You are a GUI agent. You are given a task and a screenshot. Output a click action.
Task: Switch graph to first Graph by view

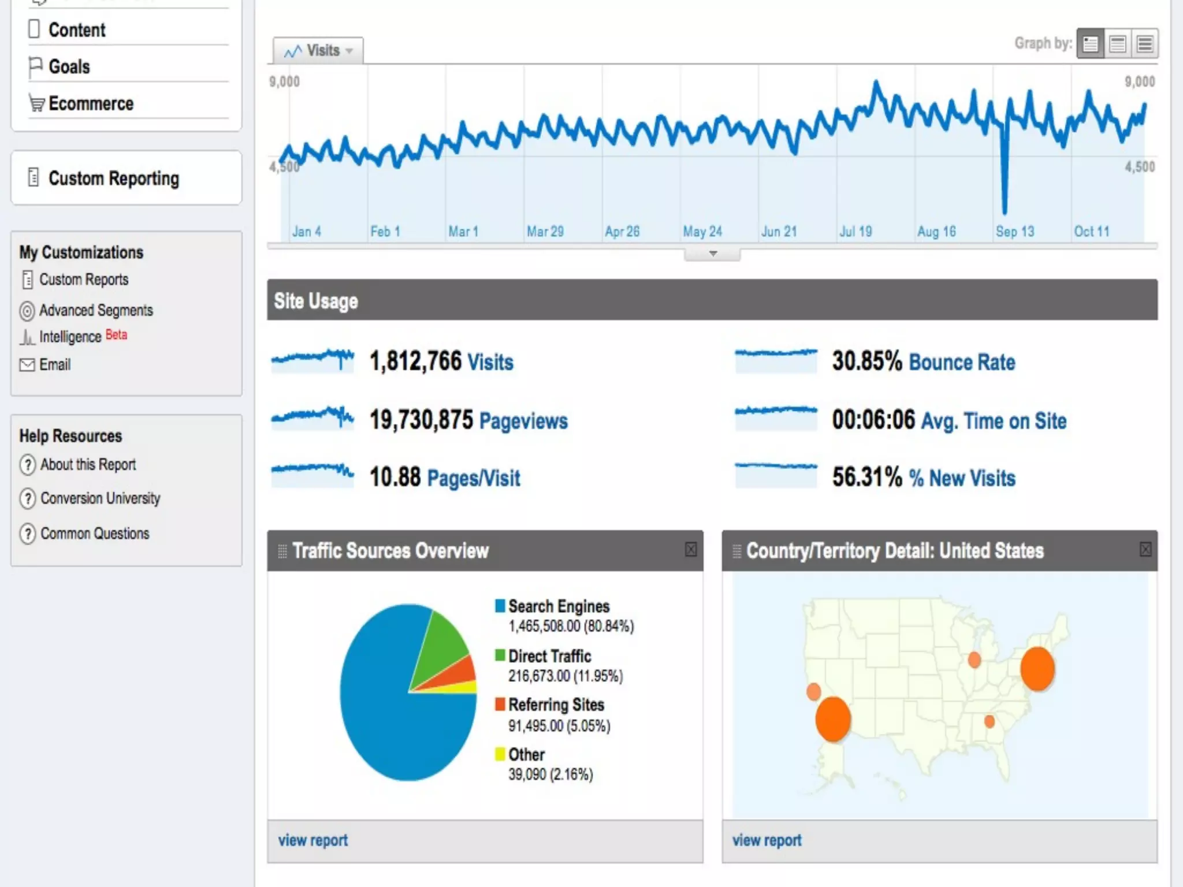coord(1091,44)
